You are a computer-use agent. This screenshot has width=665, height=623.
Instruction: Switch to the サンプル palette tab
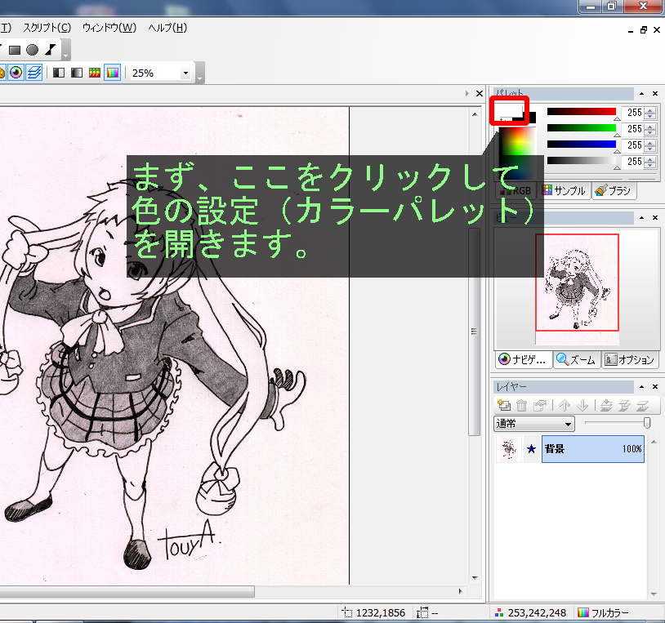[x=564, y=190]
